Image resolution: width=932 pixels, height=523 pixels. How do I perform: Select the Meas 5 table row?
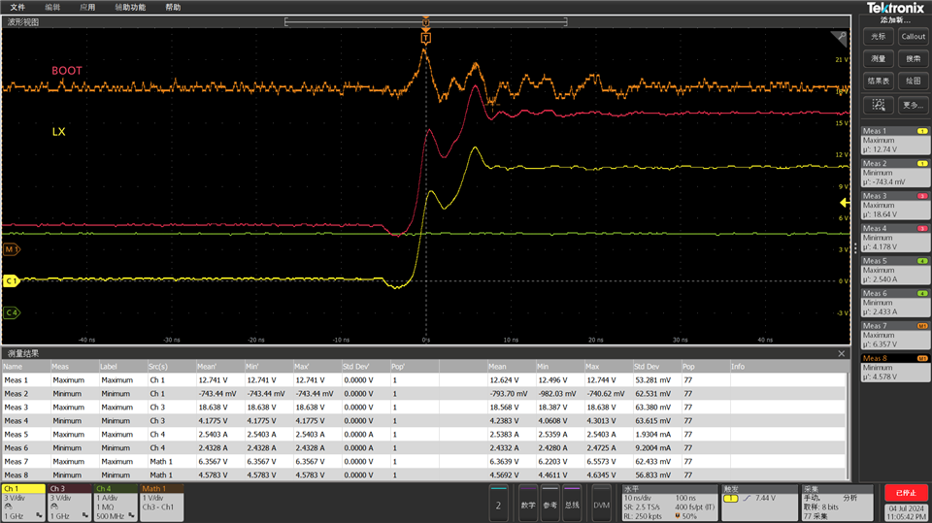click(x=424, y=435)
